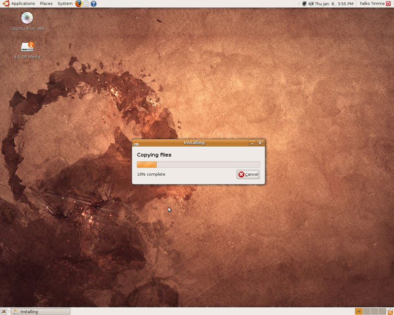
Task: Open the Applications menu
Action: point(23,3)
